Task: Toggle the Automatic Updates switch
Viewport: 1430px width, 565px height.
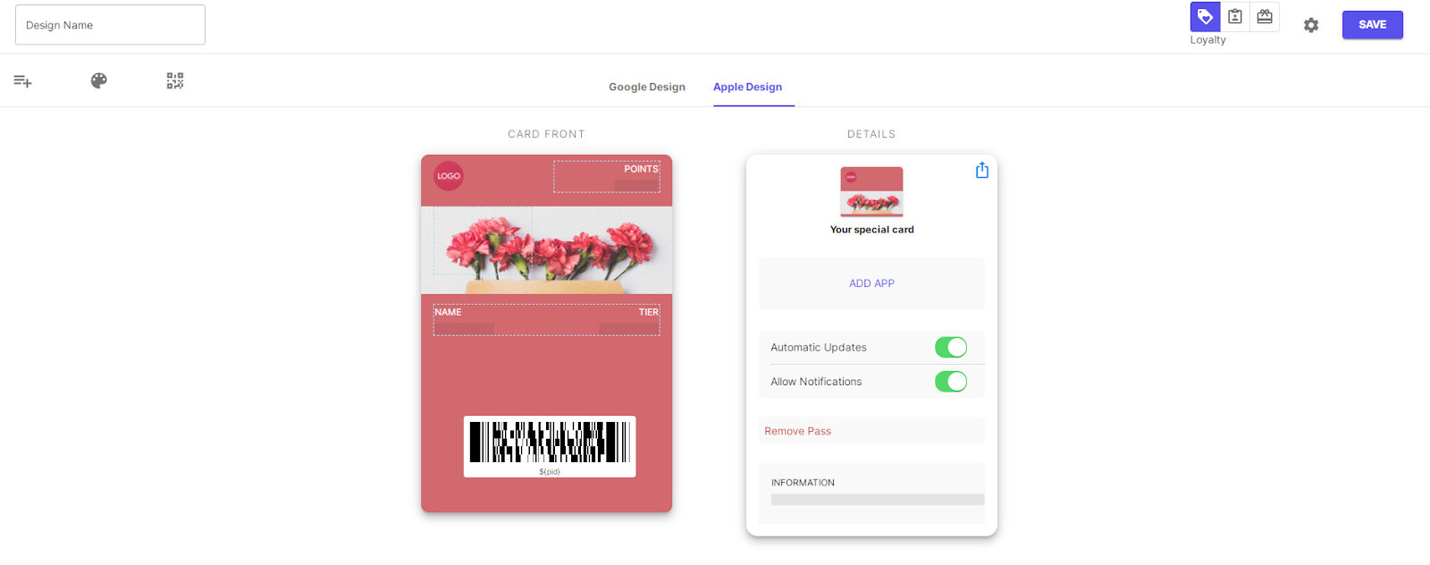Action: (951, 347)
